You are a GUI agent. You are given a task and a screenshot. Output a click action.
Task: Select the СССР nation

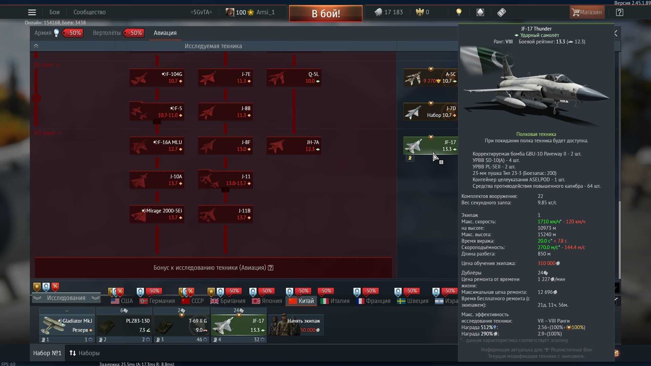[193, 301]
